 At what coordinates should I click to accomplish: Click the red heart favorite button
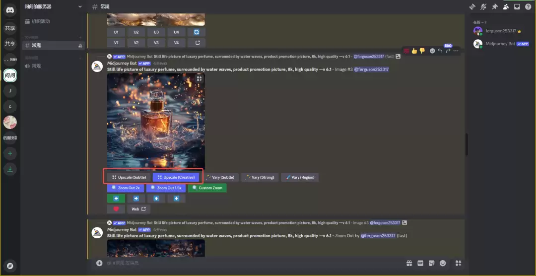coord(116,209)
